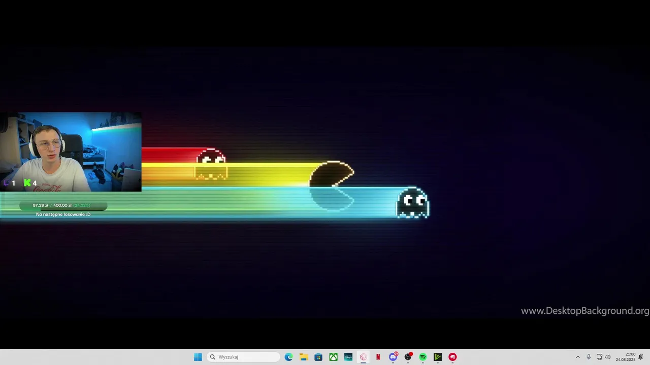The image size is (650, 365).
Task: Open clock and date 24.08.2025
Action: [626, 357]
